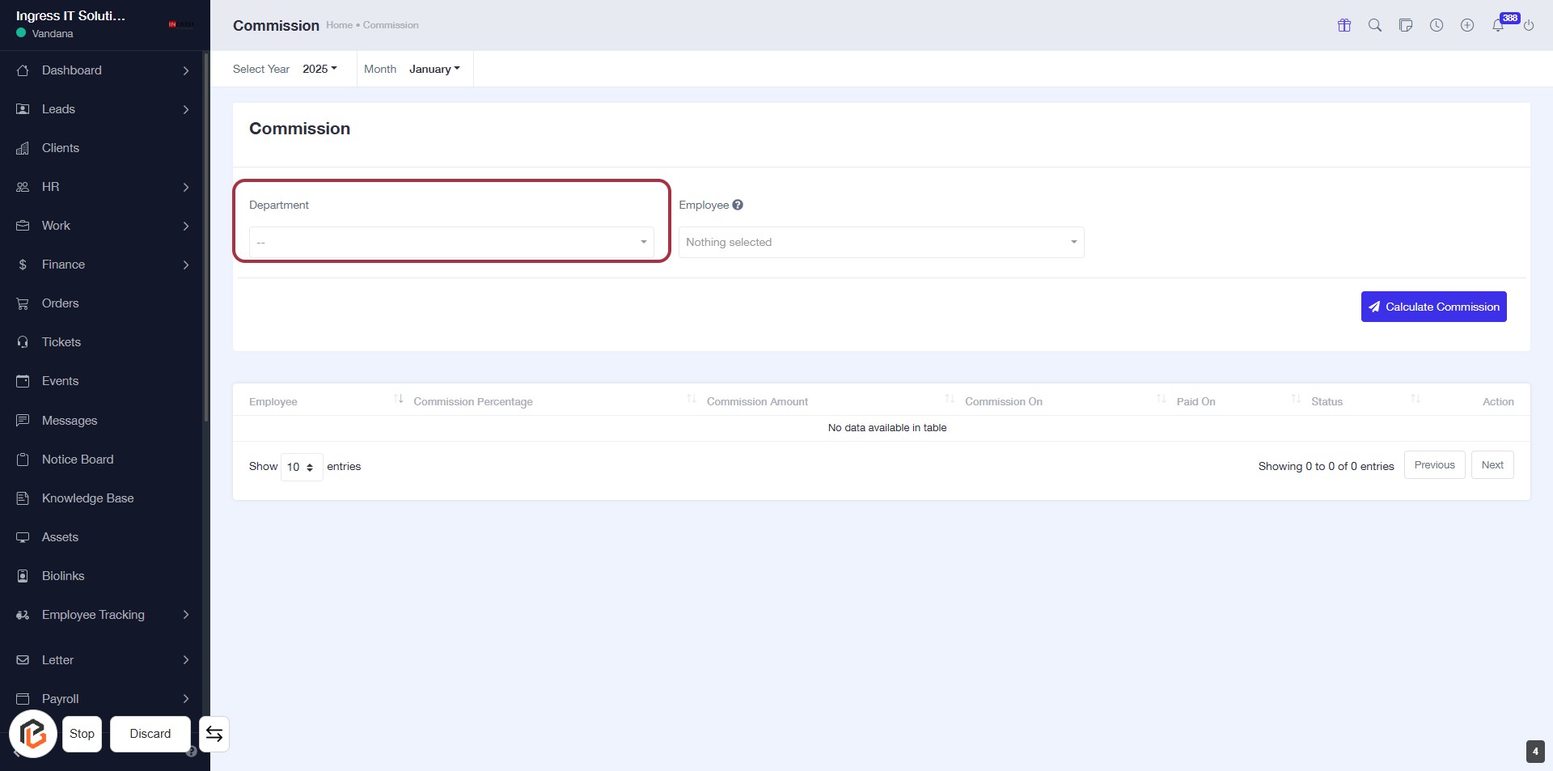Click the Employee help question mark icon
Screen dimensions: 1553x771
737,205
